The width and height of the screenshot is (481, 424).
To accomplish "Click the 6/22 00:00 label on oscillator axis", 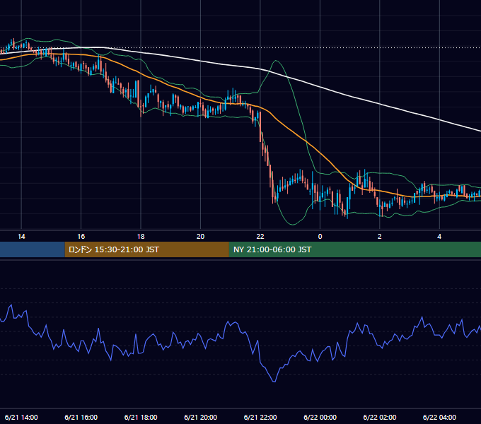I will point(320,417).
